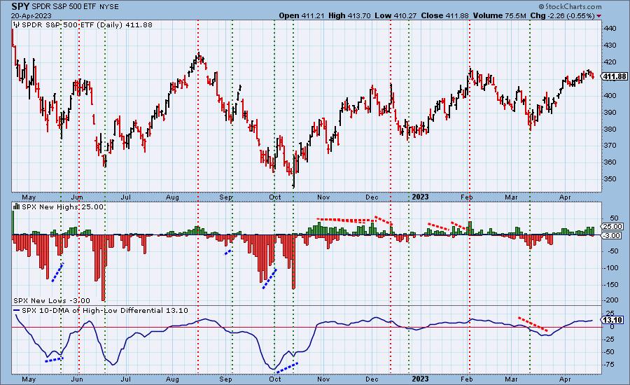
Task: Click the 360 price axis label
Action: pyautogui.click(x=610, y=162)
